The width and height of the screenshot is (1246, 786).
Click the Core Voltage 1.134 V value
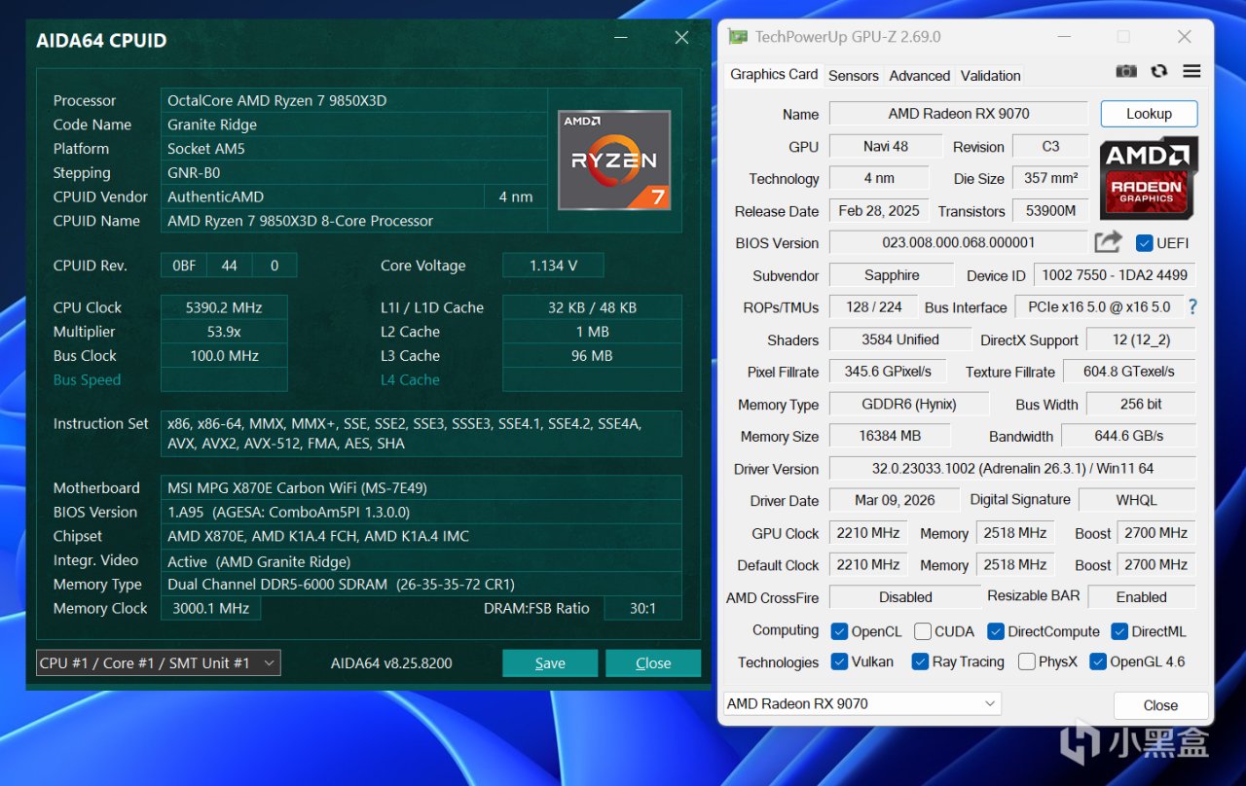(x=553, y=266)
